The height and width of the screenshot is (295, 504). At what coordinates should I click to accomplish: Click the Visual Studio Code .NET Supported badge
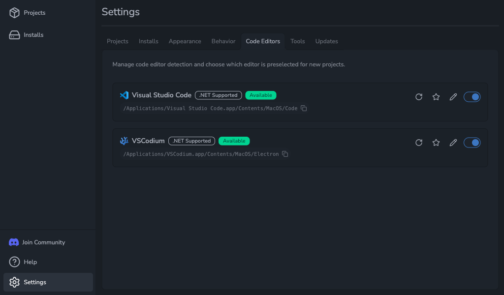(x=218, y=95)
